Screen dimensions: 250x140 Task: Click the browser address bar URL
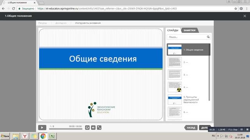click(x=107, y=9)
